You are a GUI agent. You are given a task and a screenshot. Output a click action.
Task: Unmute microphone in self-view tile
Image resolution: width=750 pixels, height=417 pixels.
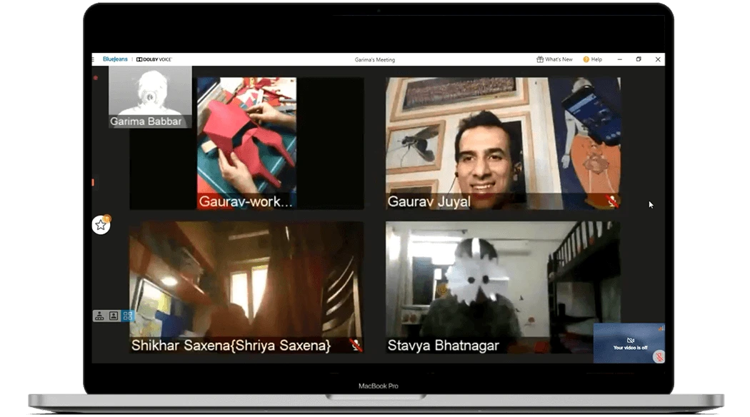[x=658, y=356]
